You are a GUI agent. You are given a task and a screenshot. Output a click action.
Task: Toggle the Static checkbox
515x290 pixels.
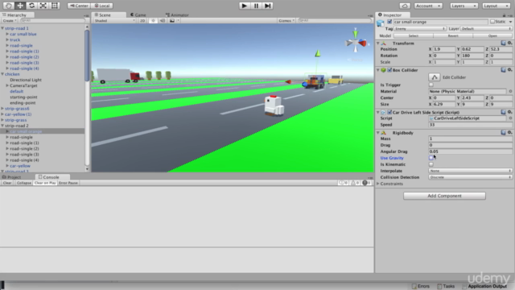pos(492,22)
